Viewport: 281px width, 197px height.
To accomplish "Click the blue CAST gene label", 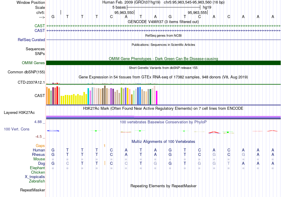I will click(40, 30).
